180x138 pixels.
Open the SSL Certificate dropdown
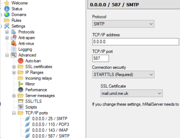pyautogui.click(x=131, y=93)
